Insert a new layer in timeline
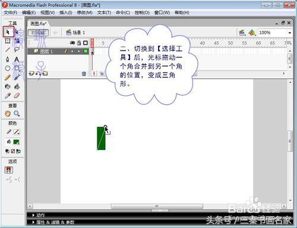The width and height of the screenshot is (297, 228). click(31, 73)
